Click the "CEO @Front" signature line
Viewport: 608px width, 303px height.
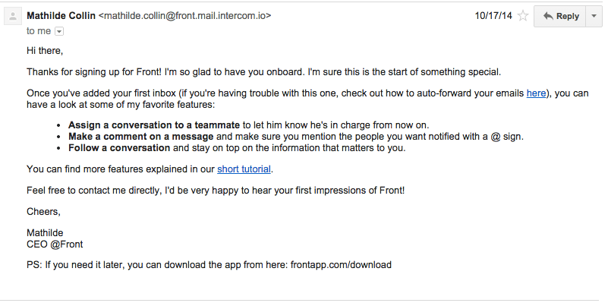[55, 245]
